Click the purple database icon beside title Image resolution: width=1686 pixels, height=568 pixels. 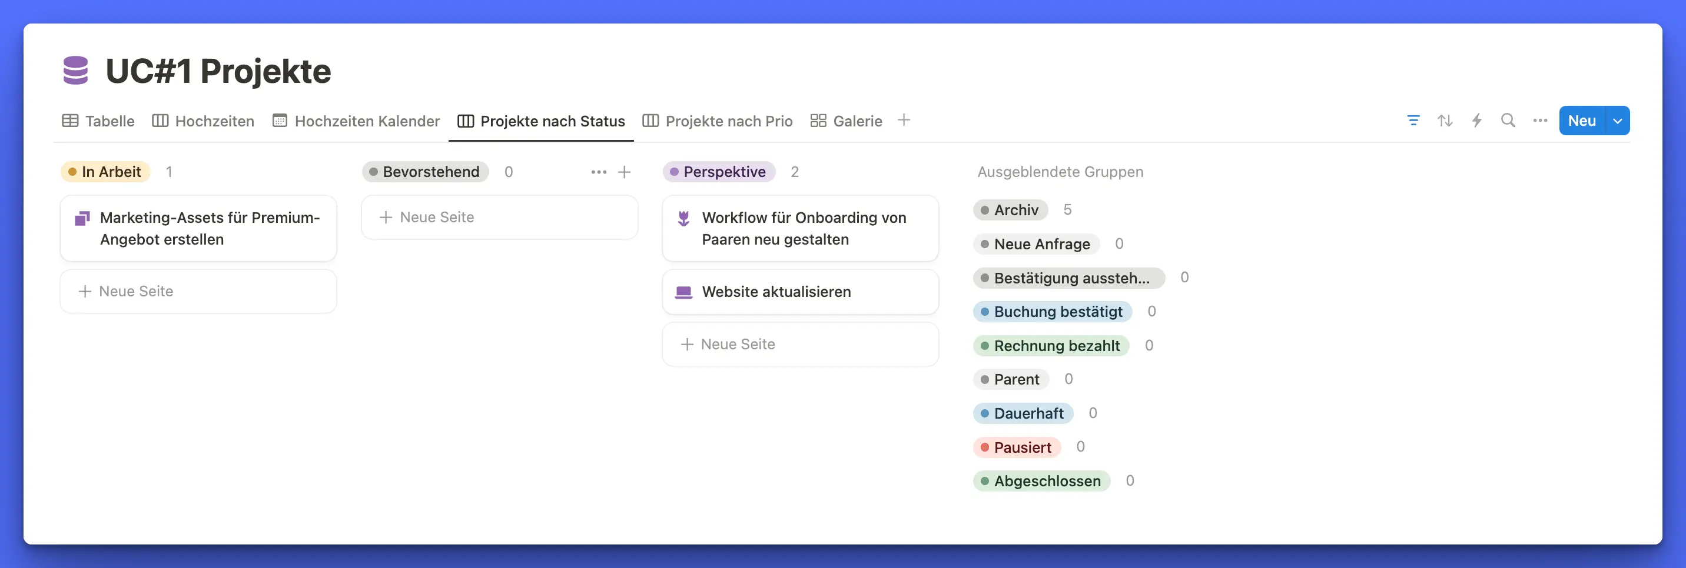click(x=75, y=71)
